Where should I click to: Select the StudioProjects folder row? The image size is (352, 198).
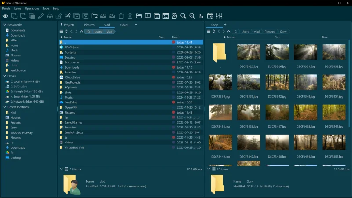click(131, 132)
